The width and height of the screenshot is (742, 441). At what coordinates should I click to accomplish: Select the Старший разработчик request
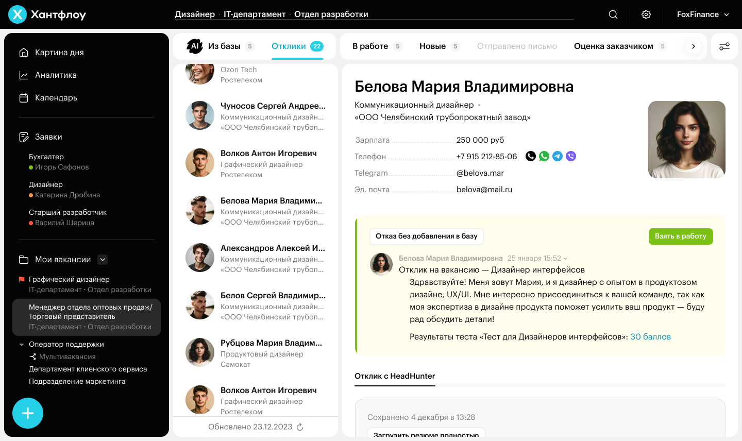[68, 217]
